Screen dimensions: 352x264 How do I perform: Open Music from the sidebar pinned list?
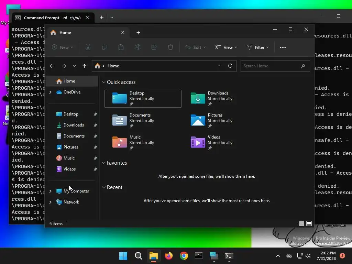click(x=69, y=158)
